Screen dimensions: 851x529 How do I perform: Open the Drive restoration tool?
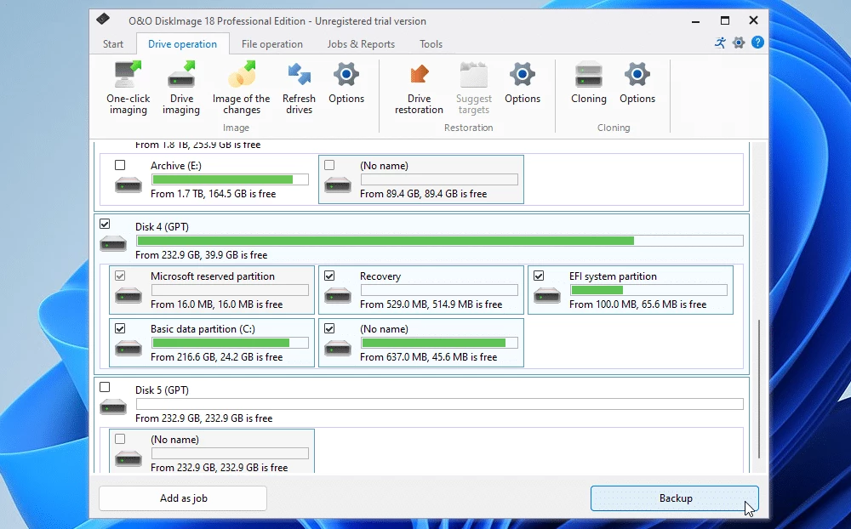[419, 77]
